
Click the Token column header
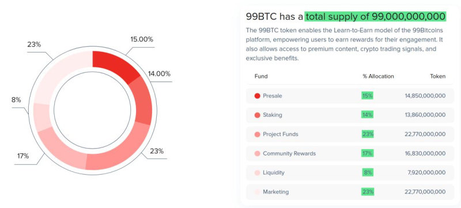click(438, 77)
